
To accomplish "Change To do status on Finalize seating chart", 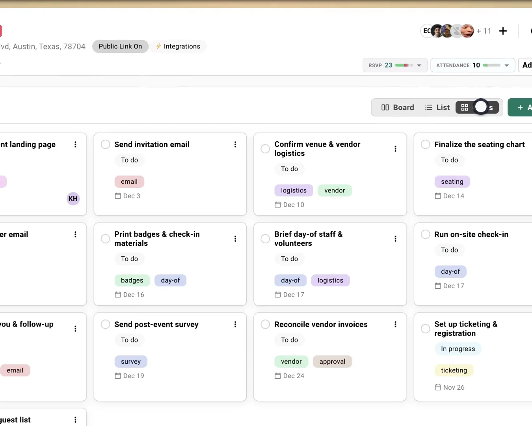I will click(x=449, y=160).
